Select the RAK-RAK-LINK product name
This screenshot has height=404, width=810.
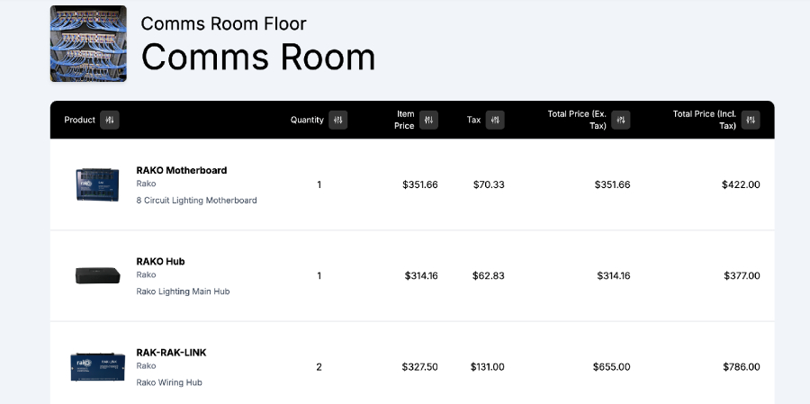pyautogui.click(x=172, y=353)
